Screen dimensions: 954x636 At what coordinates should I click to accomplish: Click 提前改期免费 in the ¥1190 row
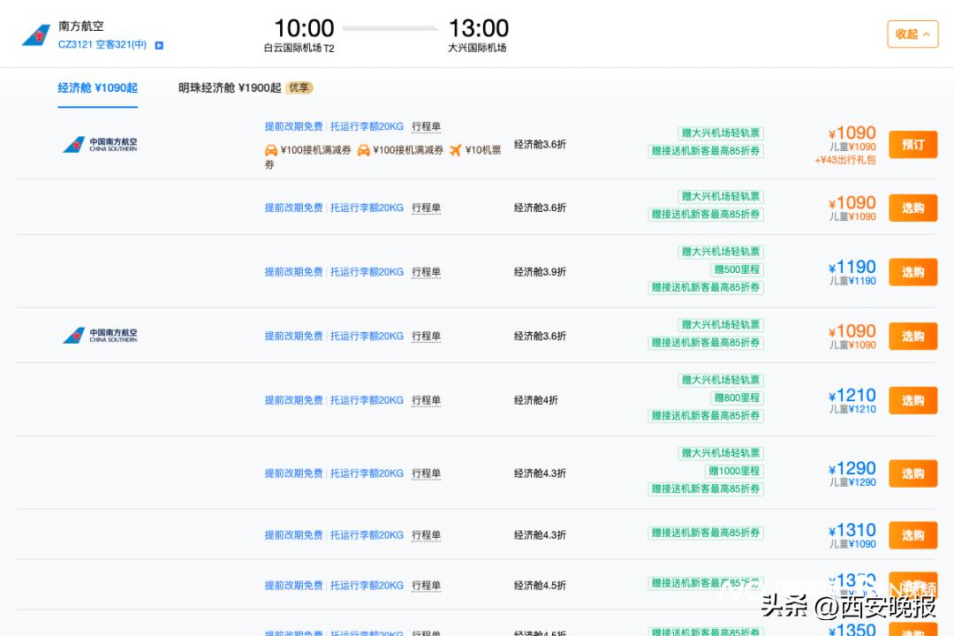[x=293, y=272]
